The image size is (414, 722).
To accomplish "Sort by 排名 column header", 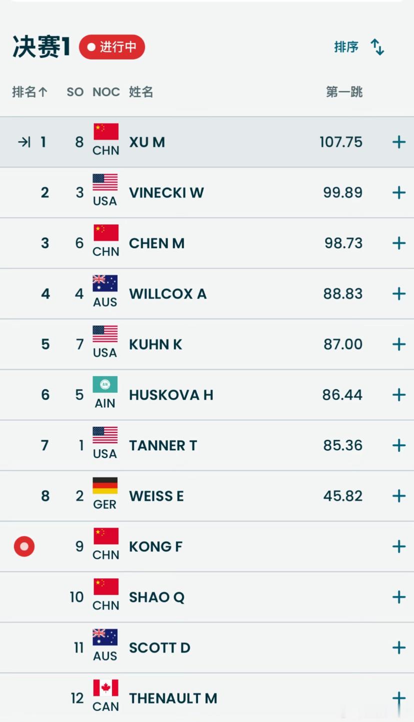I will click(x=29, y=92).
